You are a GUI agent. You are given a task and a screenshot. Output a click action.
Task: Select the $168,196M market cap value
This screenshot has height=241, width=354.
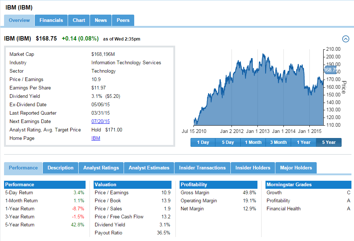click(103, 54)
